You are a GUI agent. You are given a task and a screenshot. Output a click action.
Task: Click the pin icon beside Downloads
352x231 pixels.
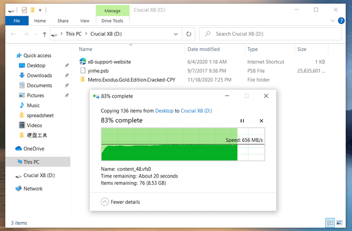(67, 76)
